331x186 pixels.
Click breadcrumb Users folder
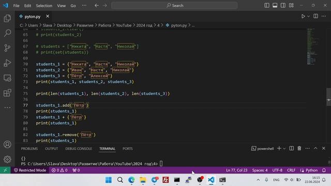tap(33, 25)
